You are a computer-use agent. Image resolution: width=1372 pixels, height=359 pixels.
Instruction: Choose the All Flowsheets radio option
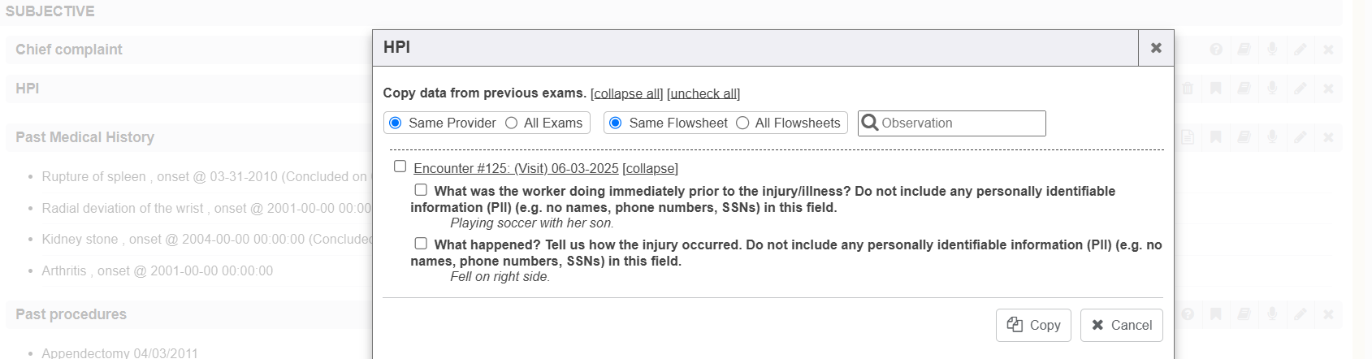click(742, 123)
